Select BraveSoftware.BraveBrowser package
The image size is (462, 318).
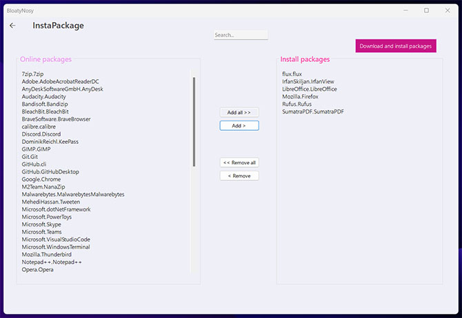click(56, 119)
